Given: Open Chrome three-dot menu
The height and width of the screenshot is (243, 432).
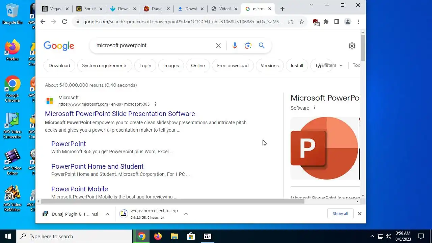Looking at the screenshot, I should [x=358, y=22].
